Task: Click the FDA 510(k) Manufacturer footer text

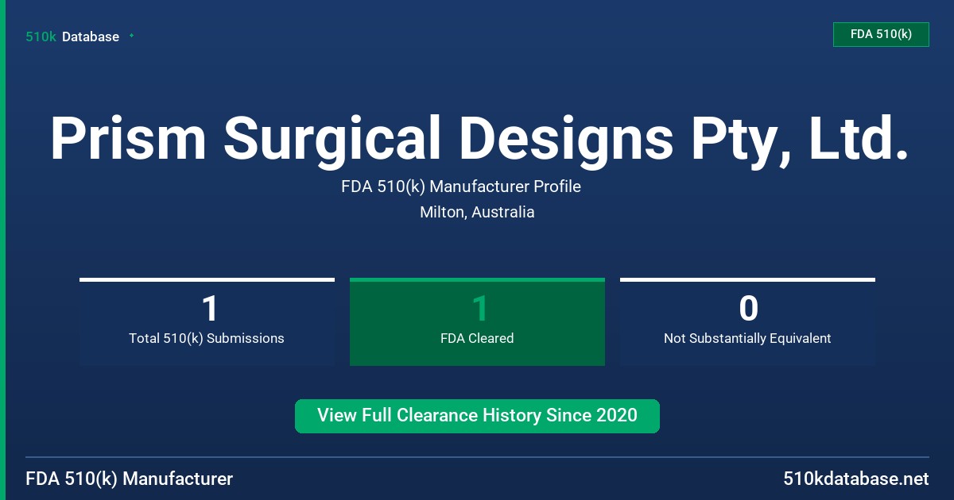Action: [130, 479]
